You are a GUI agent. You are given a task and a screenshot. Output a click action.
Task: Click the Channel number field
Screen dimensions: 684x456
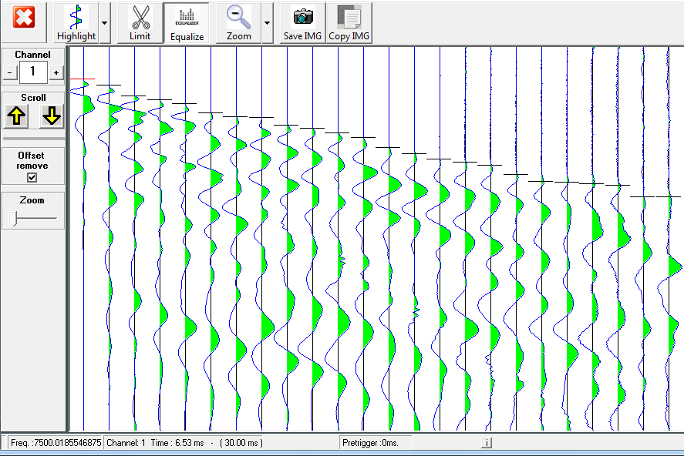tap(32, 72)
